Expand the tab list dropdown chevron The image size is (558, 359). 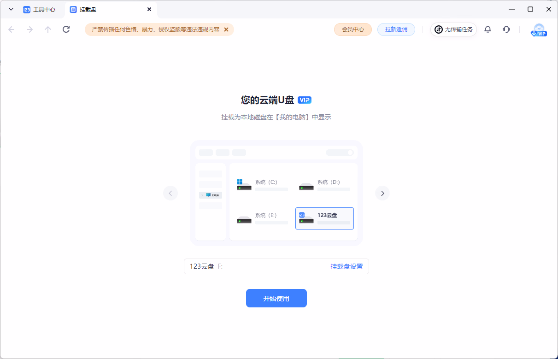tap(11, 9)
